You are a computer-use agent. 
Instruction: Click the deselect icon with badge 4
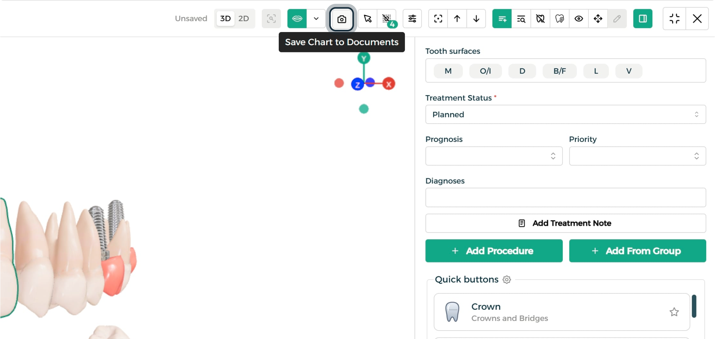(387, 19)
